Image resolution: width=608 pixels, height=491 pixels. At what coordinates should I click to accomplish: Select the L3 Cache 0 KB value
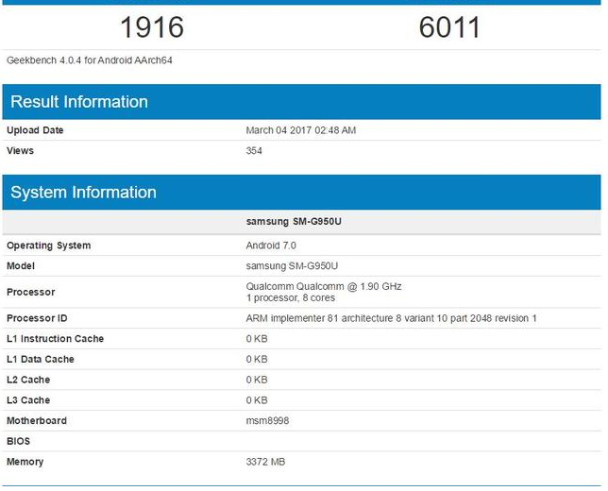pyautogui.click(x=257, y=400)
